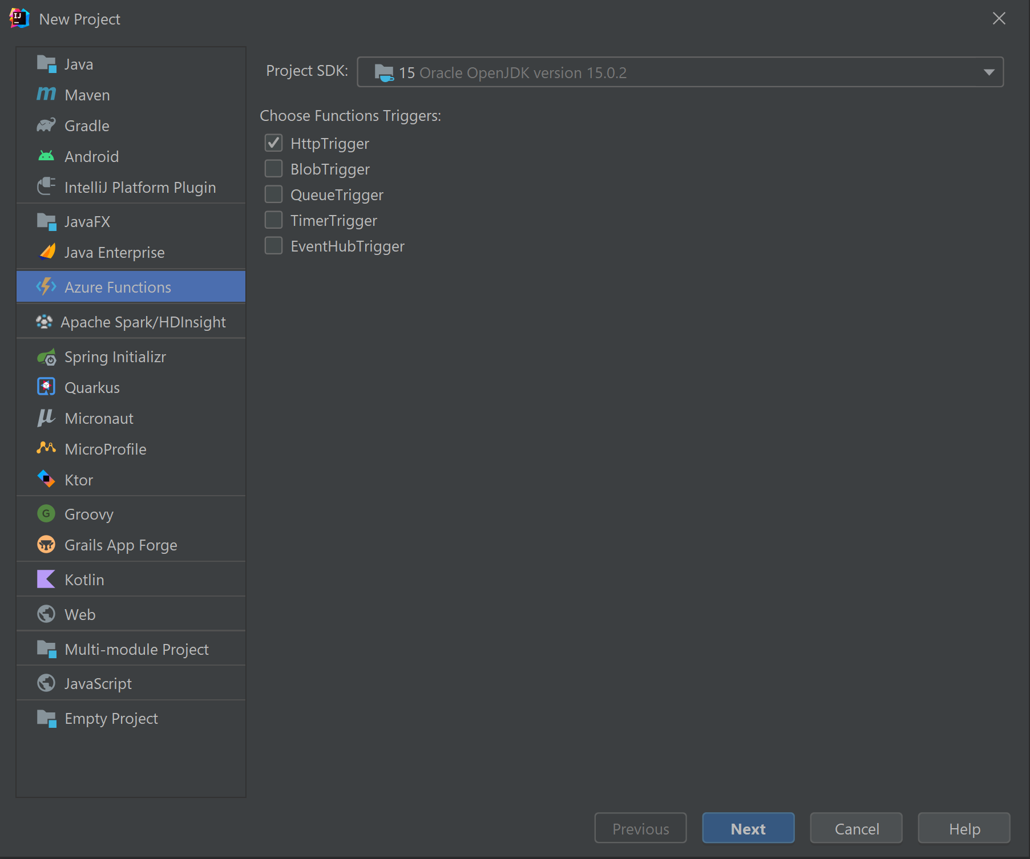The height and width of the screenshot is (859, 1030).
Task: Select the JavaScript project type
Action: point(131,683)
